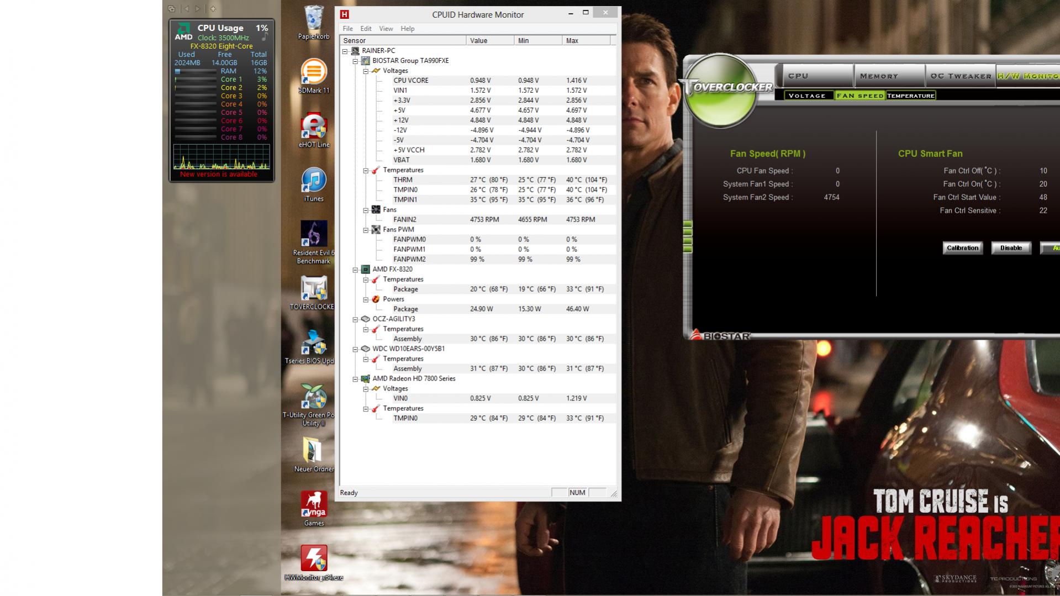Open the File menu in Hardware Monitor

coord(347,29)
